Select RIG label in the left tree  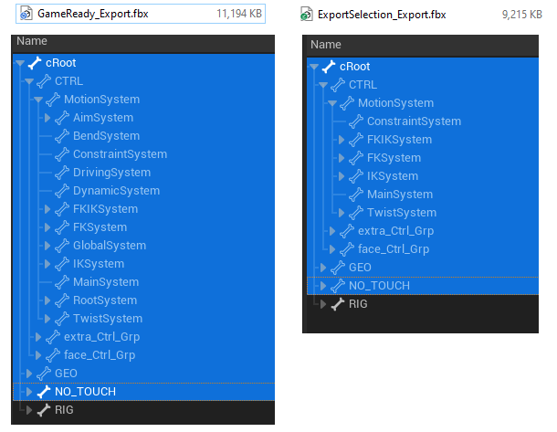coord(64,410)
